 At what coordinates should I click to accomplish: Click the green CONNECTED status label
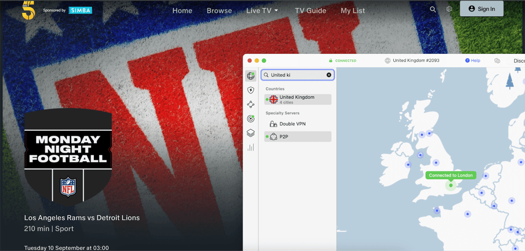(x=346, y=61)
